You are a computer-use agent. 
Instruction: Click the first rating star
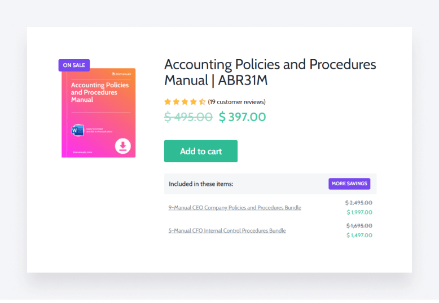point(168,102)
